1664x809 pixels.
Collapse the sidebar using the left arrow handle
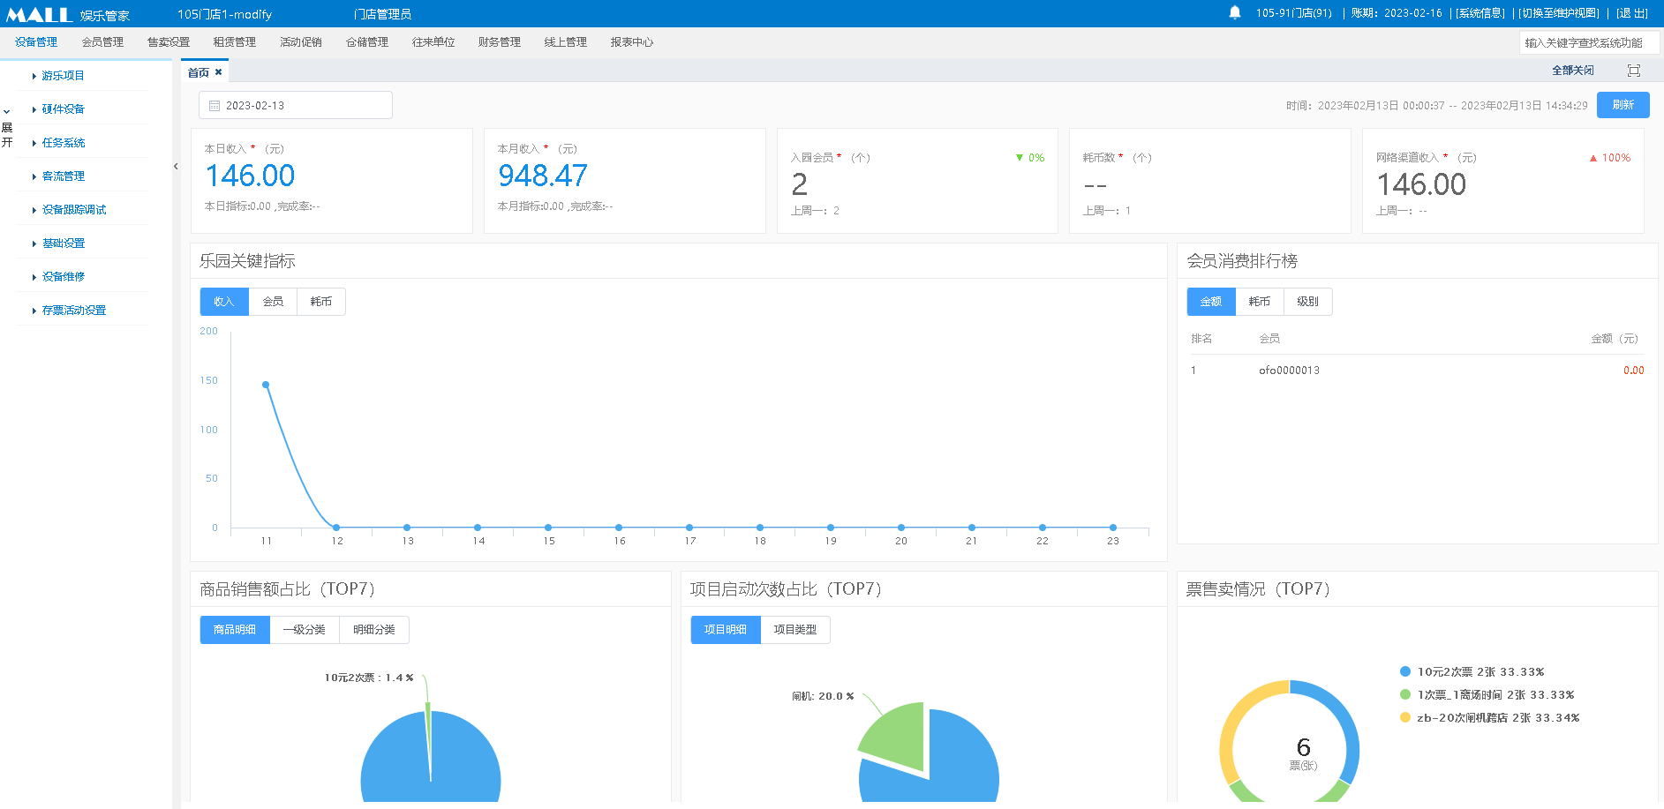click(x=176, y=166)
